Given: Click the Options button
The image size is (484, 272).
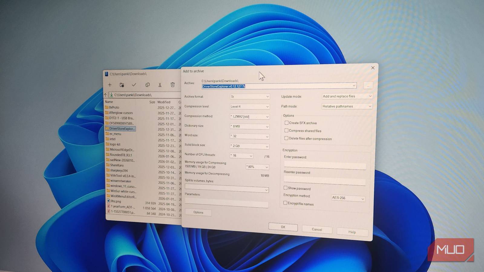Looking at the screenshot, I should tap(198, 212).
